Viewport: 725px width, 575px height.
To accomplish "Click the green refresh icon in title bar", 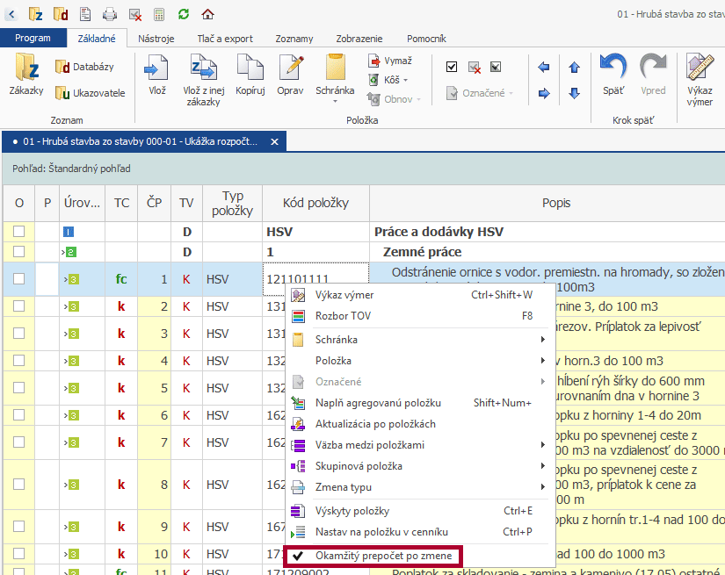I will (x=184, y=14).
